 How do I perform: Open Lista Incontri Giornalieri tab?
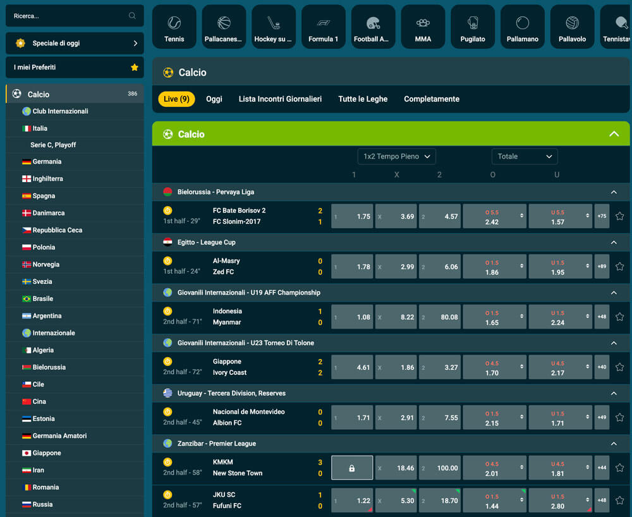(280, 99)
